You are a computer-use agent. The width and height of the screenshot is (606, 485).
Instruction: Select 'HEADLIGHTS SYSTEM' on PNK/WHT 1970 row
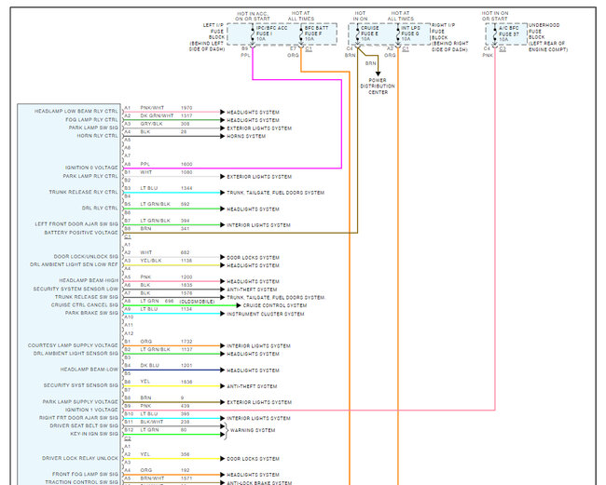(x=254, y=113)
